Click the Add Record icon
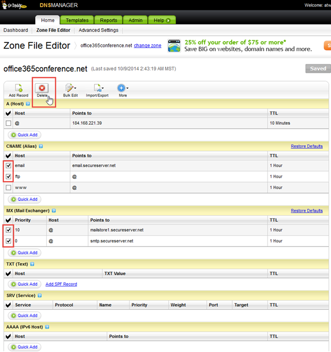 point(18,88)
